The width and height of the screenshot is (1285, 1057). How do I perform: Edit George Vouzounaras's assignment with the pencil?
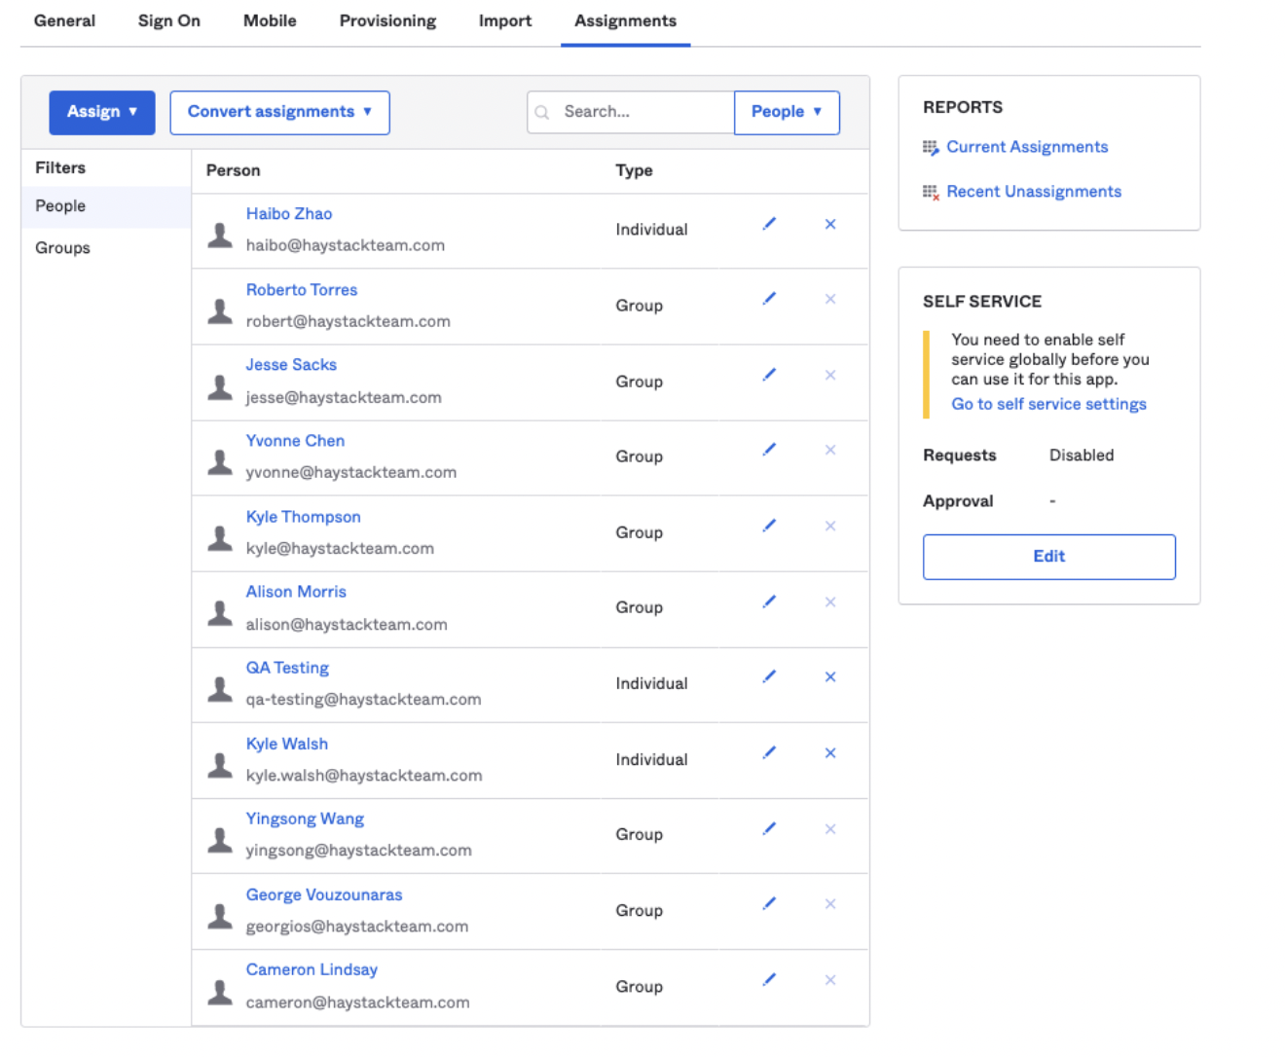pos(769,904)
